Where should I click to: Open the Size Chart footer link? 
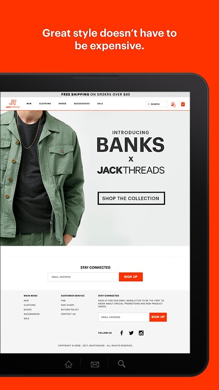tap(68, 305)
